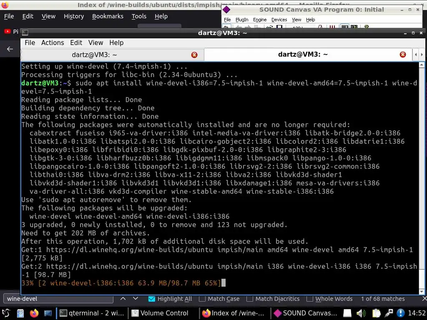This screenshot has height=320, width=427.
Task: Jump to the next find match
Action: (x=136, y=298)
